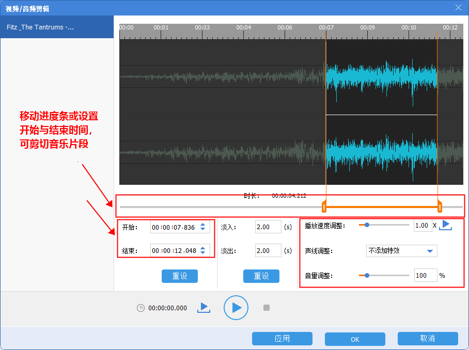469x350 pixels.
Task: Click the 淡入 fade-in value field
Action: tap(268, 227)
